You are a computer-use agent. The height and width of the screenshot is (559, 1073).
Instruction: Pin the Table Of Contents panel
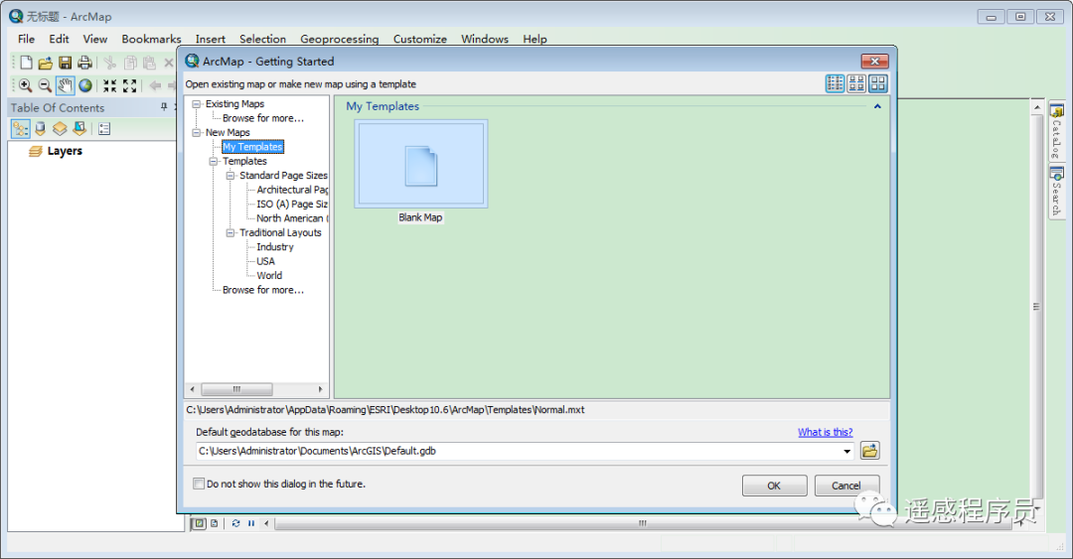point(164,107)
